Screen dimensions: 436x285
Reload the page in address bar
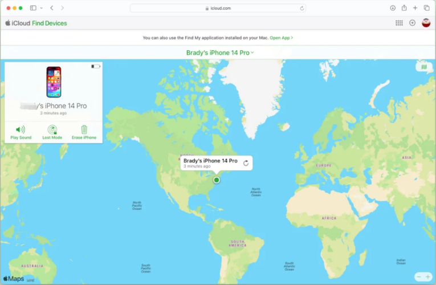[x=301, y=9]
